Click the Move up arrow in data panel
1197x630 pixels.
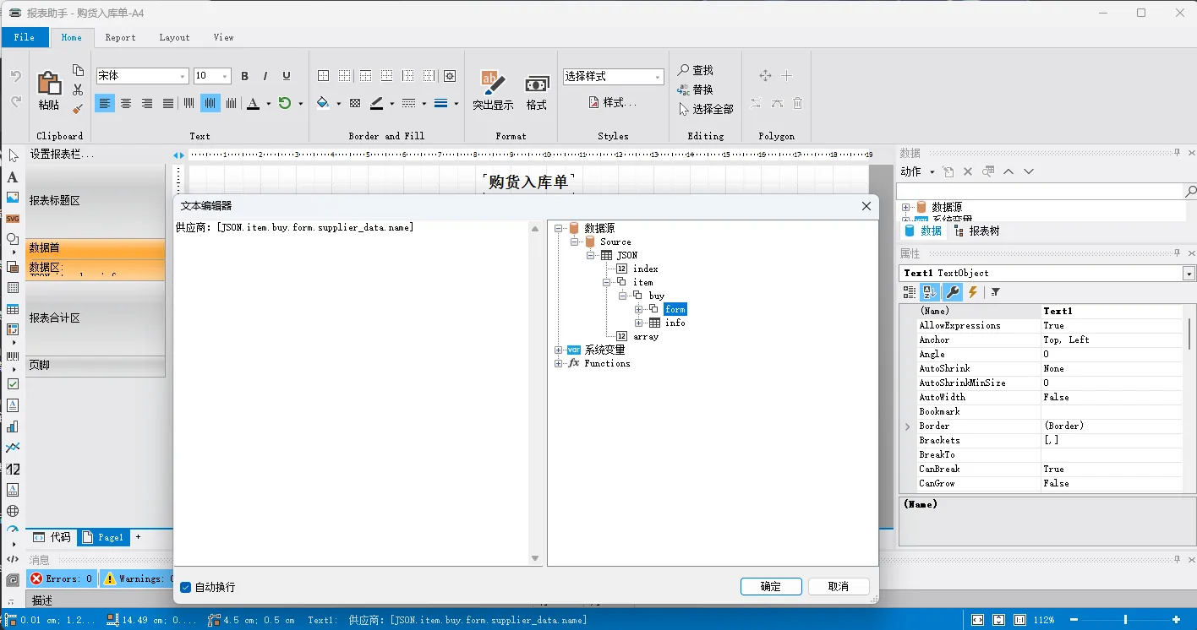coord(1008,171)
